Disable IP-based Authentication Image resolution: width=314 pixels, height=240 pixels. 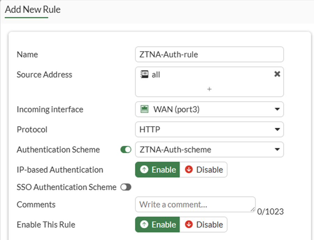click(x=203, y=170)
